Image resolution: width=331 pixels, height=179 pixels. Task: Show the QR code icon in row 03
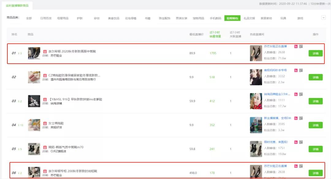[301, 94]
